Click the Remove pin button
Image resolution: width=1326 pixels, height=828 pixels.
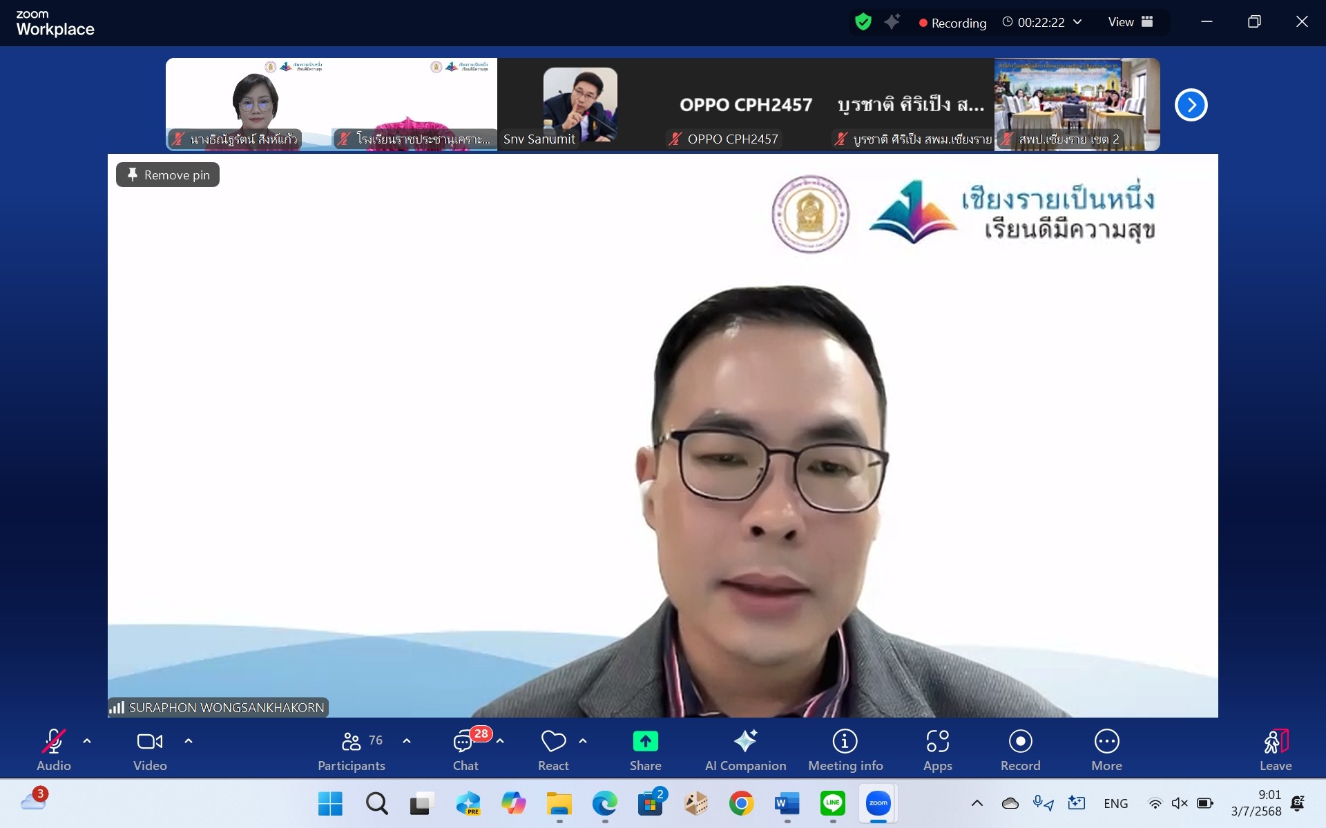(x=168, y=175)
